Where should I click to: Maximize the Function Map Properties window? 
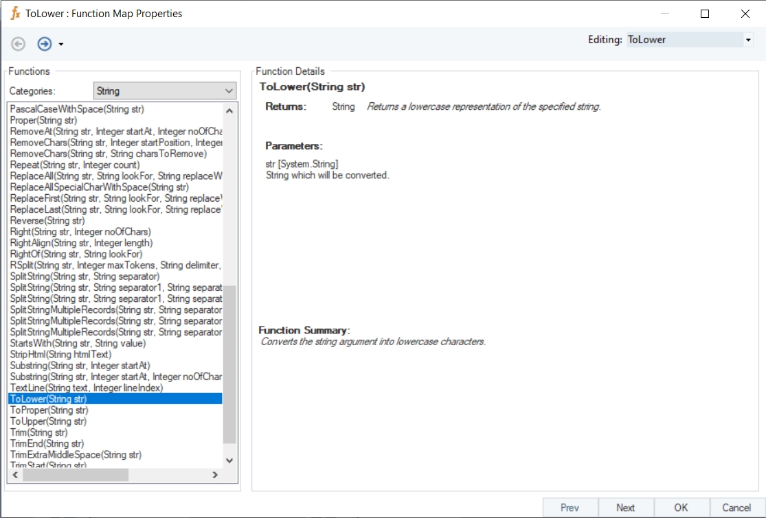(x=704, y=14)
